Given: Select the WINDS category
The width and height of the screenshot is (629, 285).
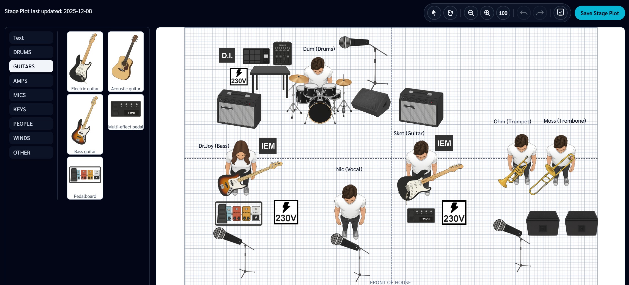Looking at the screenshot, I should pos(31,138).
